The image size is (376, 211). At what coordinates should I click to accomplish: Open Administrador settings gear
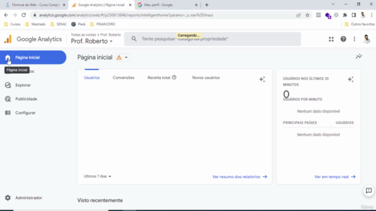tap(8, 198)
